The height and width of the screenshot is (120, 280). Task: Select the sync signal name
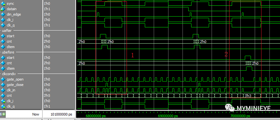pos(10,4)
